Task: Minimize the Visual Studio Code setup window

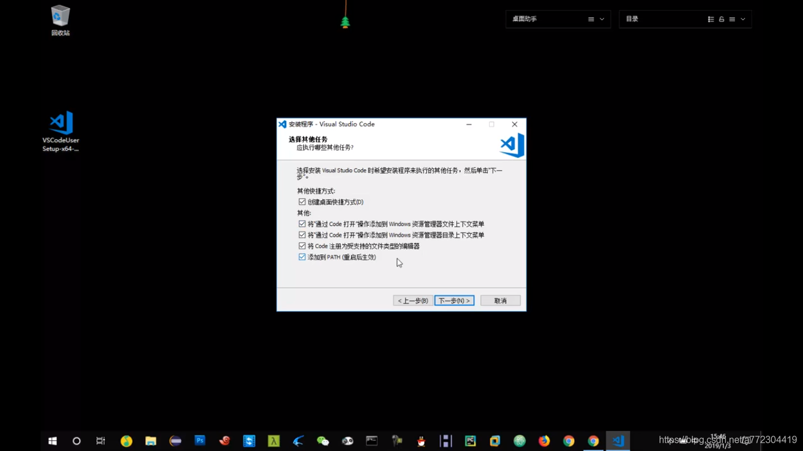Action: pyautogui.click(x=469, y=124)
